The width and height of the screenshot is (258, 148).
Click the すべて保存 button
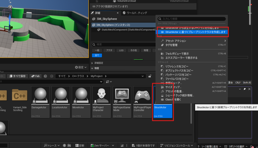click(17, 76)
